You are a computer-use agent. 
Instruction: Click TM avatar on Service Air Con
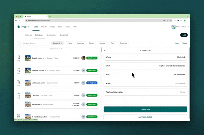pyautogui.click(x=83, y=70)
